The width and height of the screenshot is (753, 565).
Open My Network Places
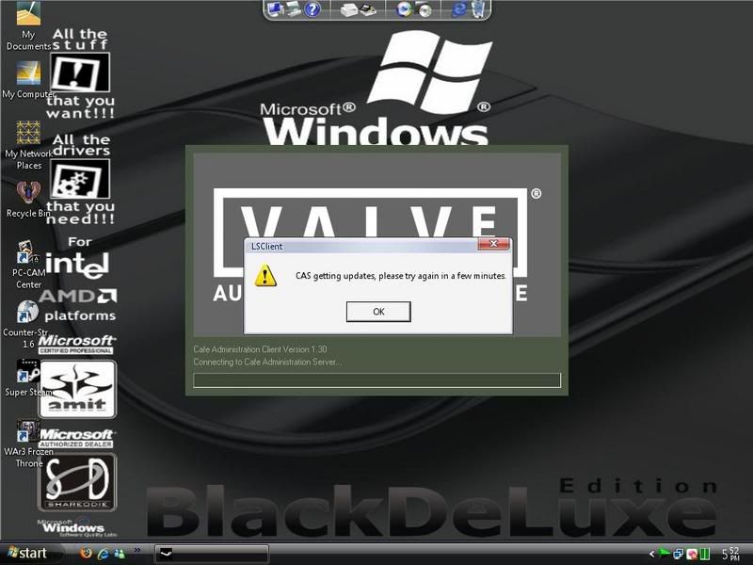[28, 132]
